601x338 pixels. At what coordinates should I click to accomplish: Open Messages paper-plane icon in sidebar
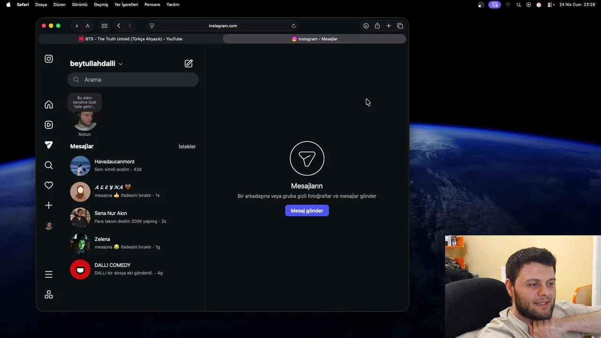point(49,145)
